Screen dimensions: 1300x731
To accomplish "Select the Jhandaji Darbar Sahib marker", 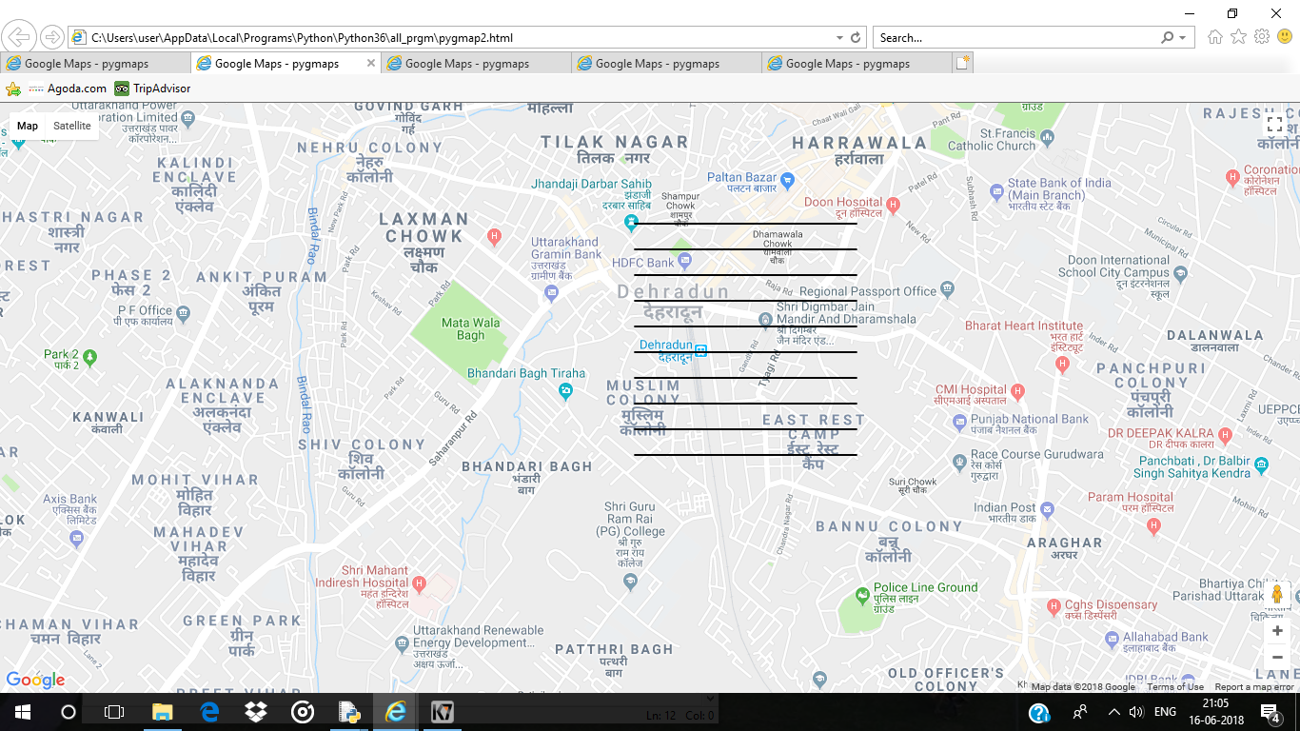I will [630, 222].
